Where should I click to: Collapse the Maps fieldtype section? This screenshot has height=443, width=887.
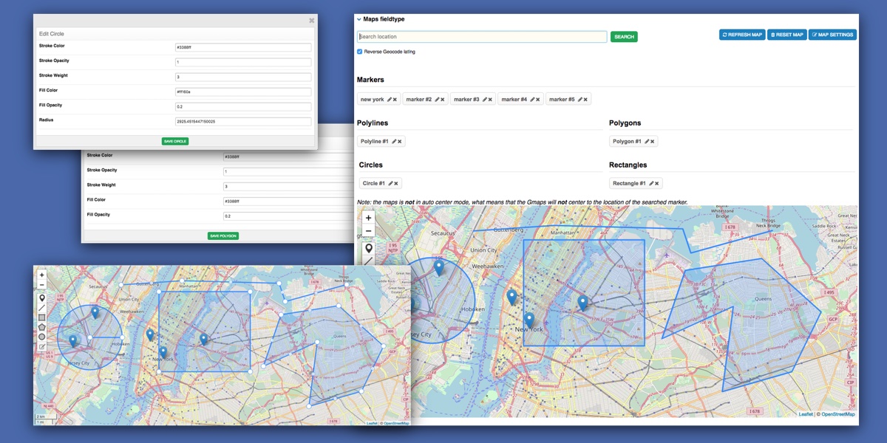pyautogui.click(x=359, y=20)
